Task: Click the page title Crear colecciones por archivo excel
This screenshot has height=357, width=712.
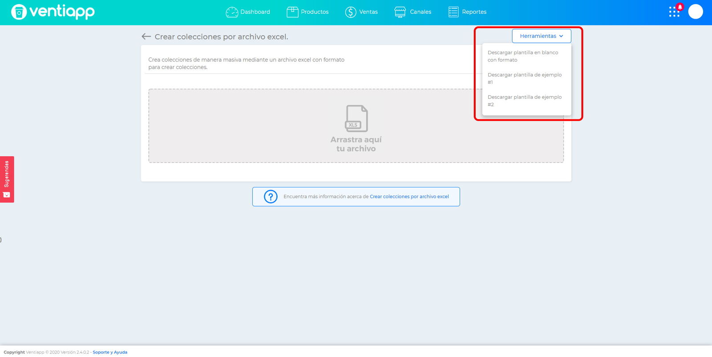Action: pos(221,37)
